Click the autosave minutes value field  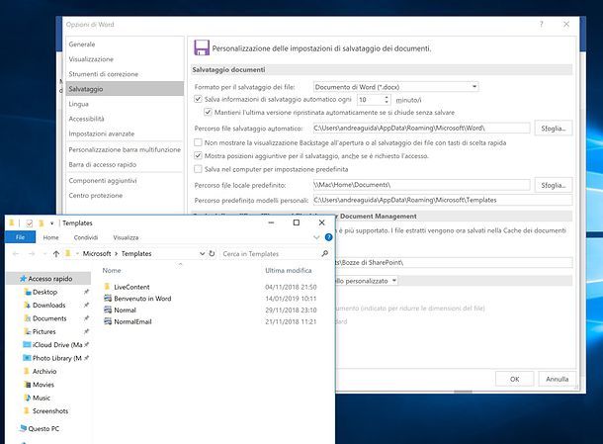pyautogui.click(x=370, y=100)
